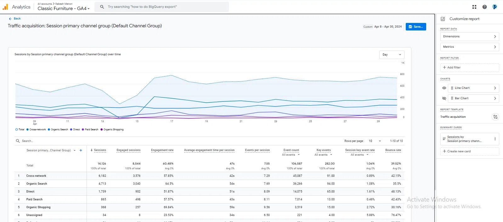This screenshot has width=503, height=222.
Task: Click the unlink report template icon
Action: point(495,117)
